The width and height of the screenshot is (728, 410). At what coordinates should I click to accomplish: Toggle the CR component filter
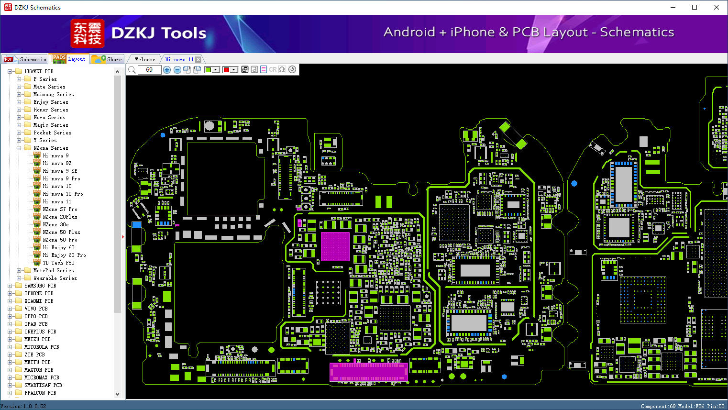(x=273, y=69)
